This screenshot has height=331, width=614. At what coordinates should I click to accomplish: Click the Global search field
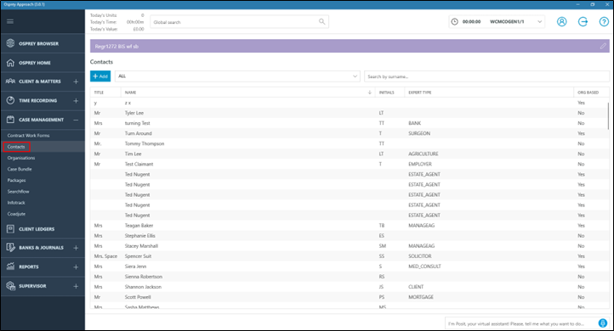[x=239, y=22]
